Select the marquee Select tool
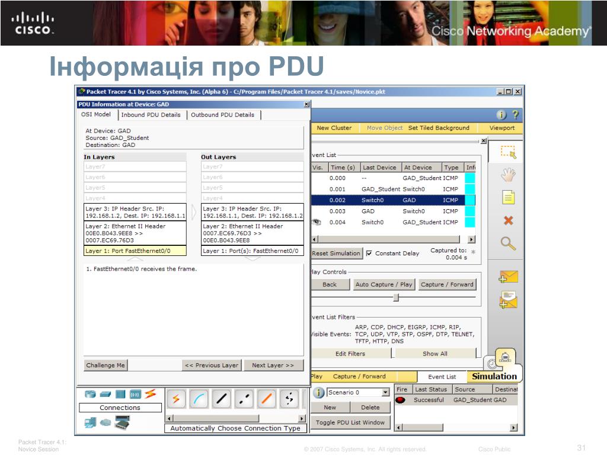Screen dimensions: 607x455 click(508, 152)
